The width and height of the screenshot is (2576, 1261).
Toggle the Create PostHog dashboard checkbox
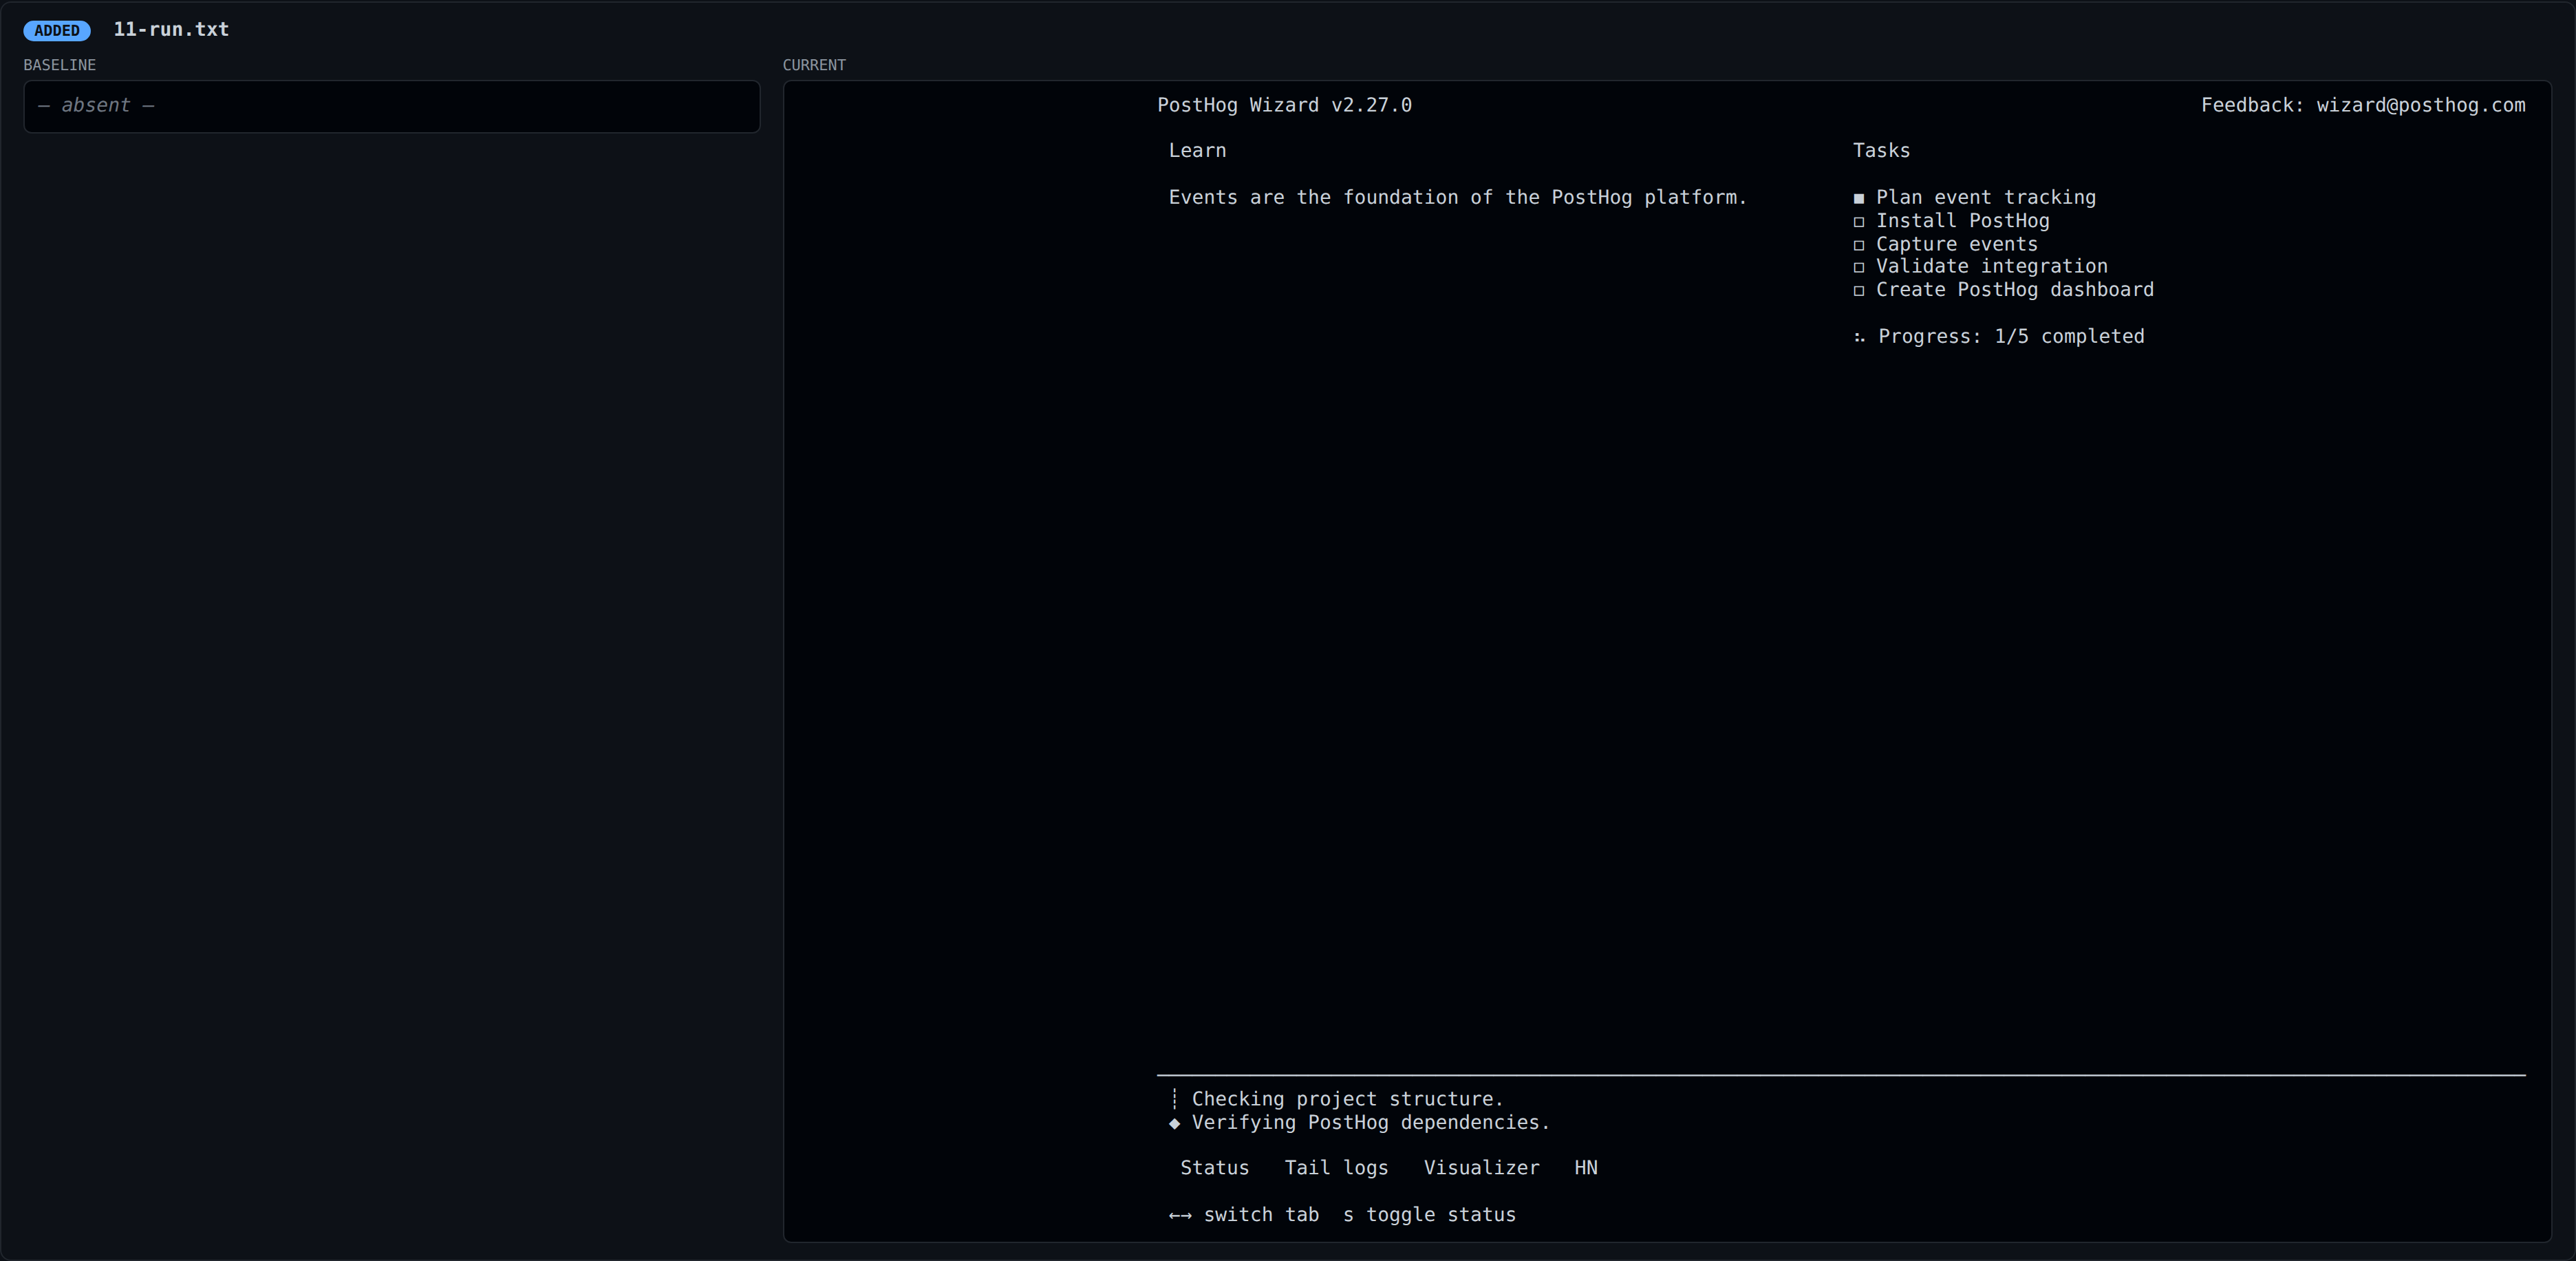1859,291
